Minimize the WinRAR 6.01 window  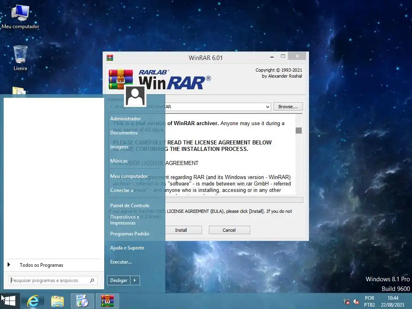click(x=272, y=56)
